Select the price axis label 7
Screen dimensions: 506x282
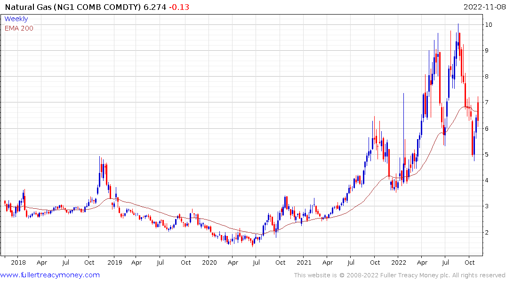487,102
